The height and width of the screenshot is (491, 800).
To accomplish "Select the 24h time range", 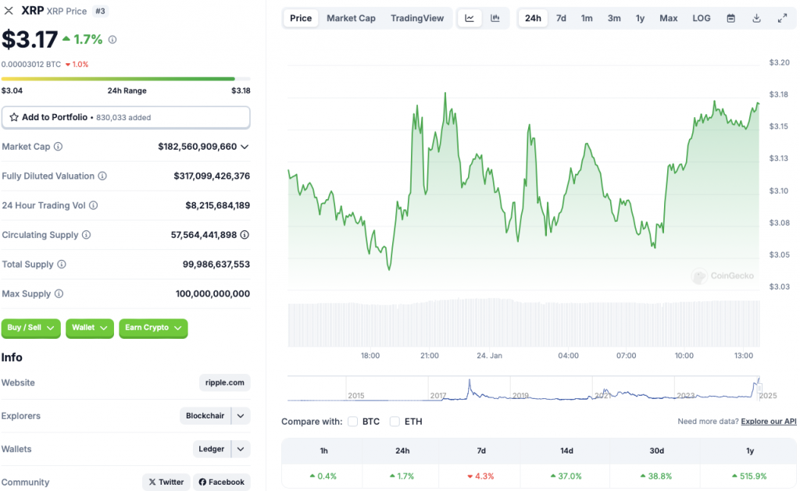I will tap(533, 19).
